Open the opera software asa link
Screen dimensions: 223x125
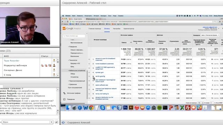102,85
